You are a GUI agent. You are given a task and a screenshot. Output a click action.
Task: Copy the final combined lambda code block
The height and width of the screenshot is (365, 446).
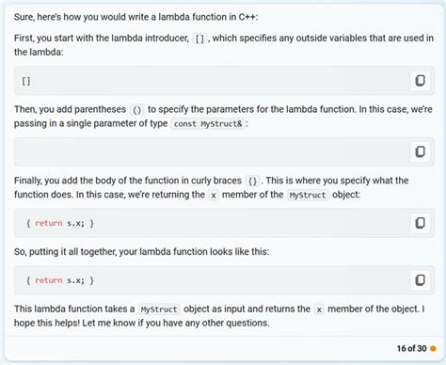420,280
